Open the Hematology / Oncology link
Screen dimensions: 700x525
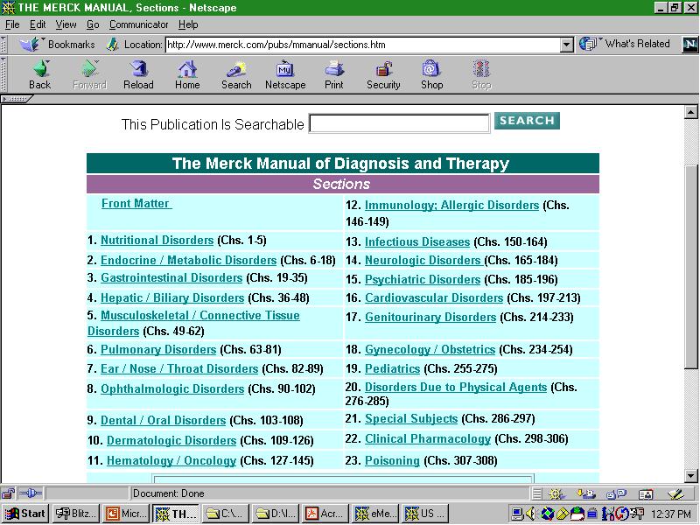(171, 461)
